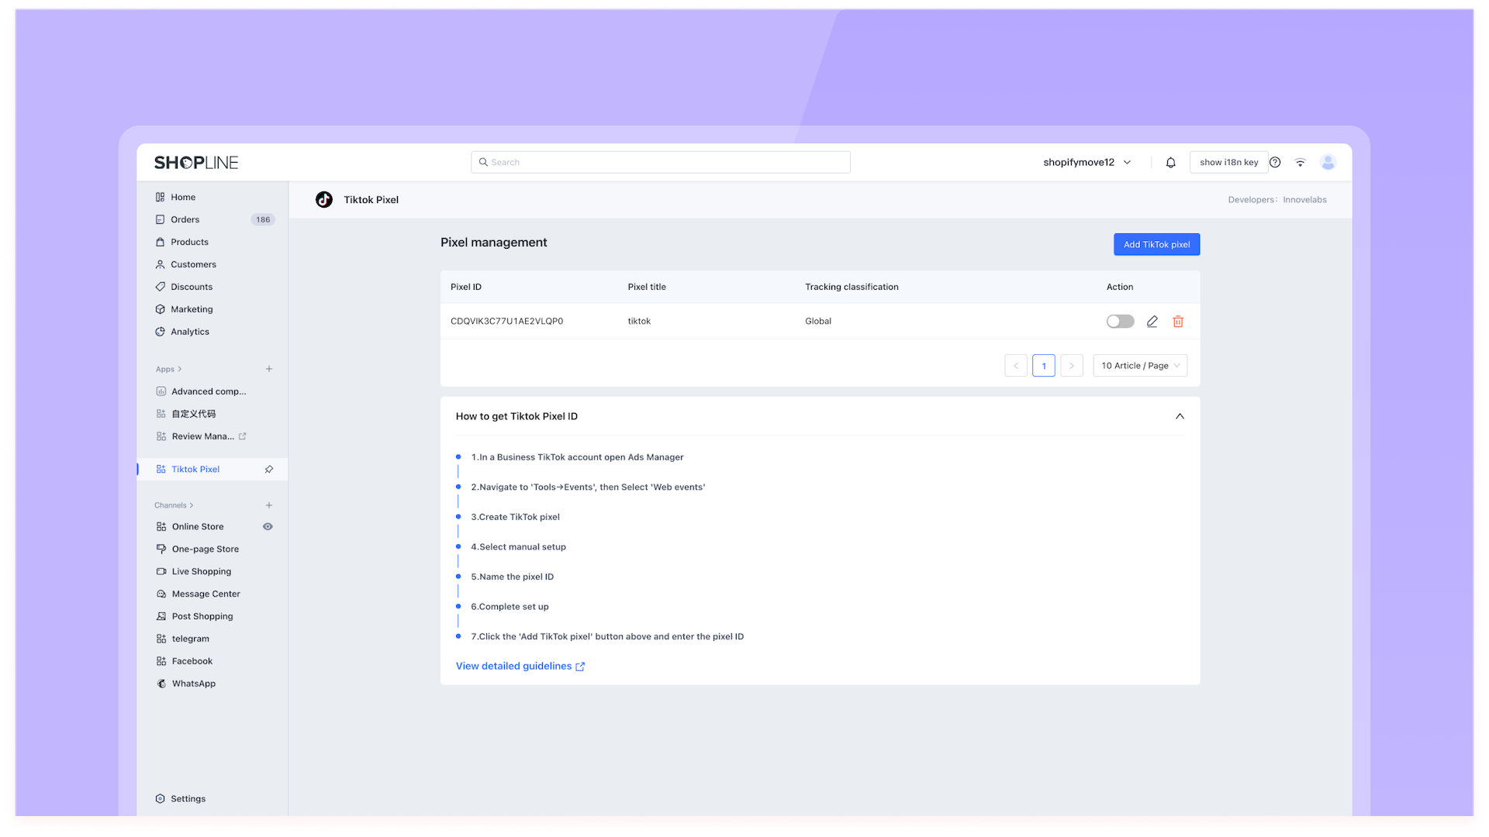The height and width of the screenshot is (837, 1489).
Task: Add a new app with Apps plus icon
Action: 269,370
